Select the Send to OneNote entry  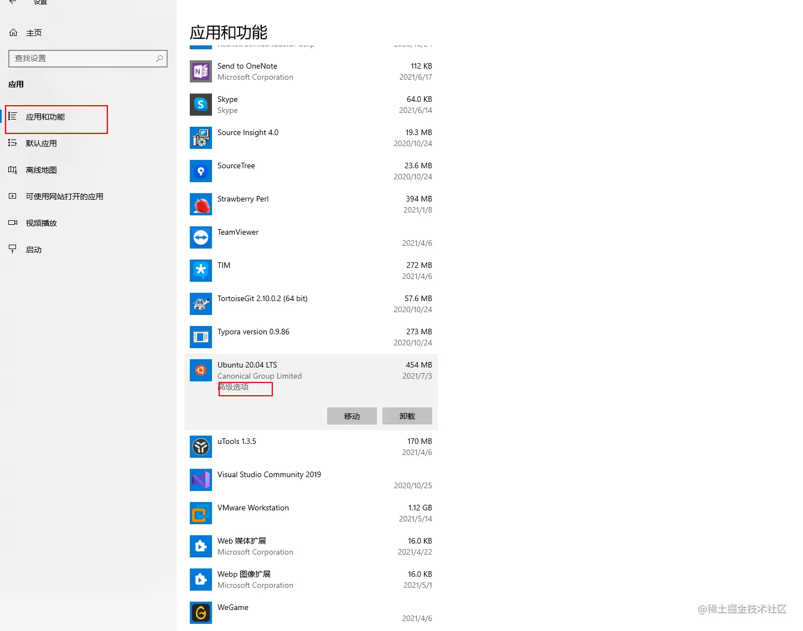[311, 71]
